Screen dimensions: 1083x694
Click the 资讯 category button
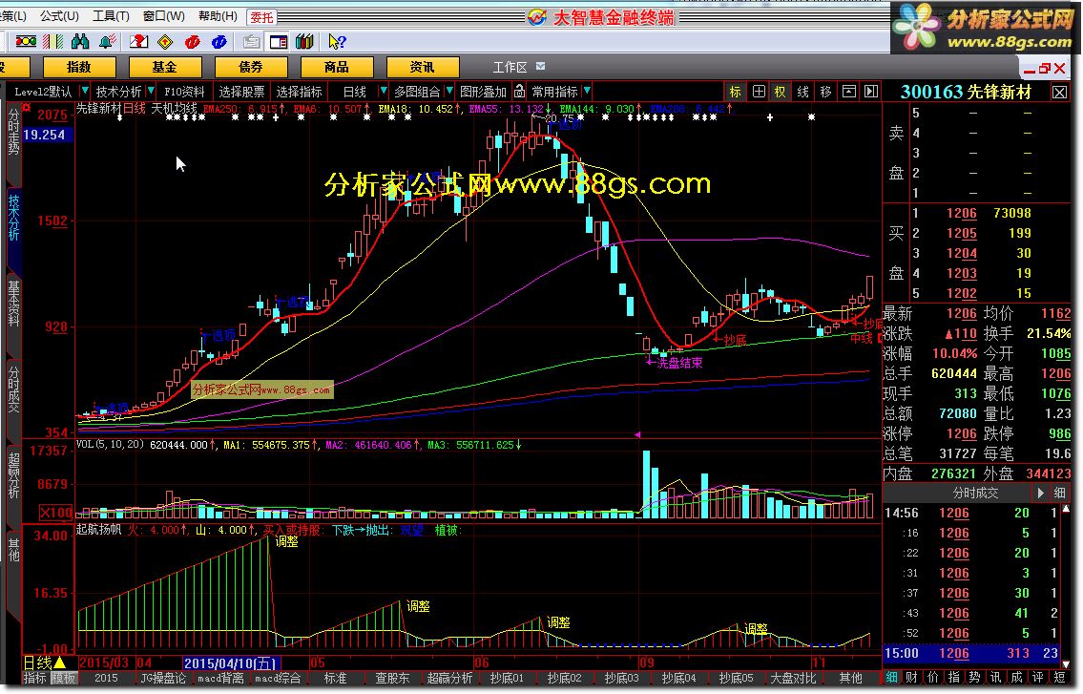pyautogui.click(x=422, y=67)
